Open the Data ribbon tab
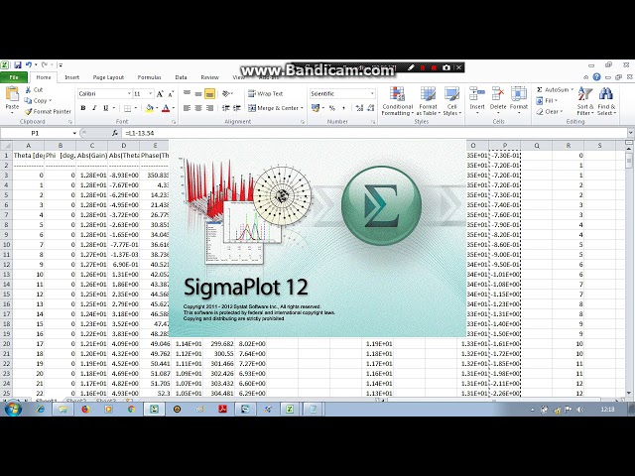The width and height of the screenshot is (635, 476). pyautogui.click(x=181, y=77)
